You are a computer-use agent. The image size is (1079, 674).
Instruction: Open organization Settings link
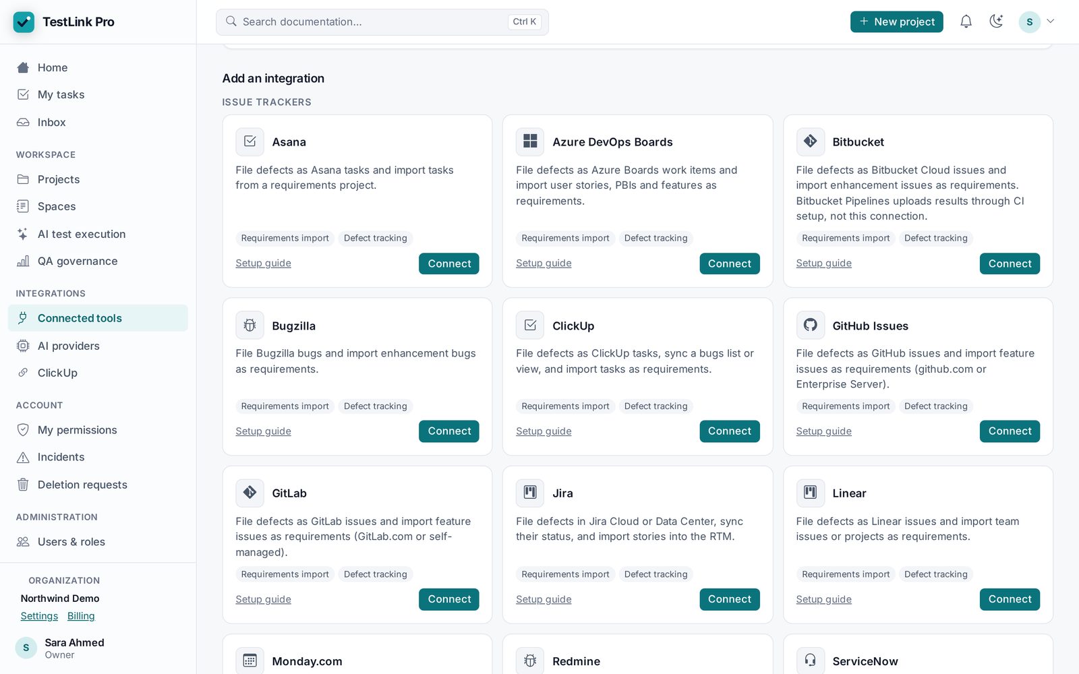[x=39, y=616]
